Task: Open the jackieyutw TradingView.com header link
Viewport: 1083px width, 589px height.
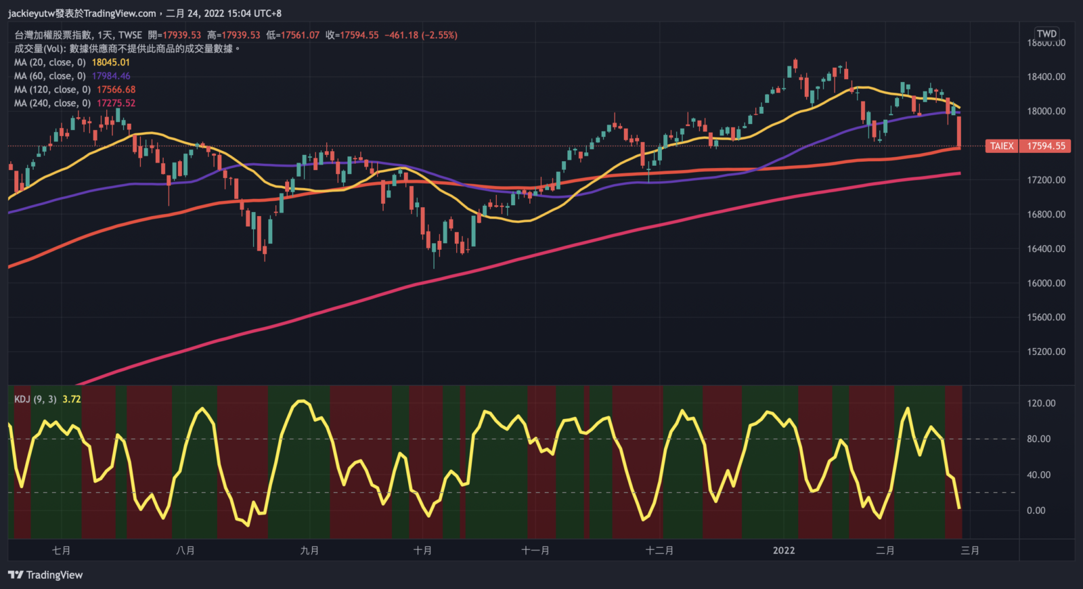Action: point(82,14)
